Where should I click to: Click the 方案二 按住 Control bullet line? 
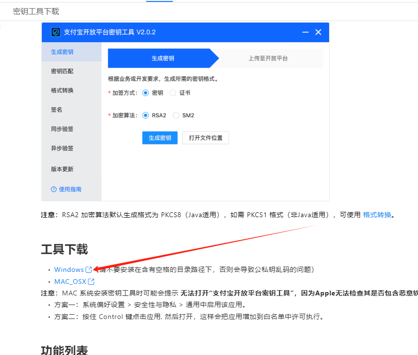click(189, 317)
